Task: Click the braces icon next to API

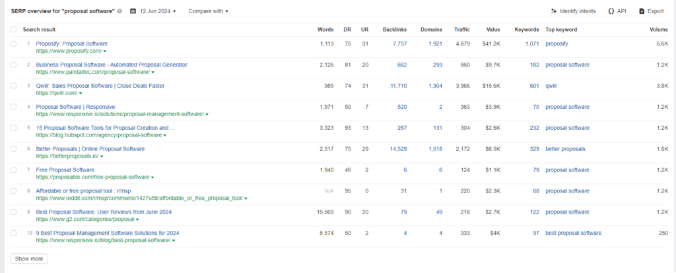Action: tap(611, 11)
